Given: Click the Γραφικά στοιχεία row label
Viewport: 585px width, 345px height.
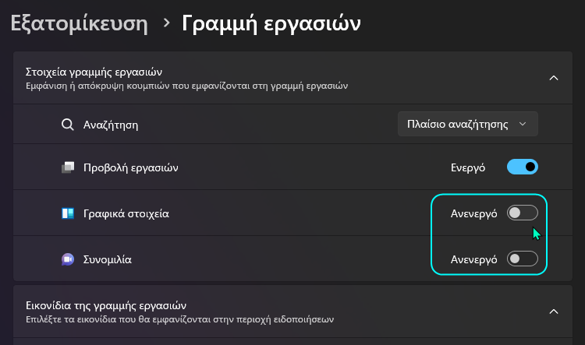Looking at the screenshot, I should click(x=126, y=213).
